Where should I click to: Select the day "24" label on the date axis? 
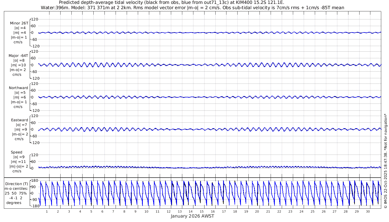click(301, 211)
